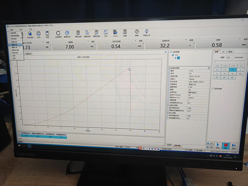Start the test with 试验 play button
This screenshot has width=248, height=186.
pos(218,145)
